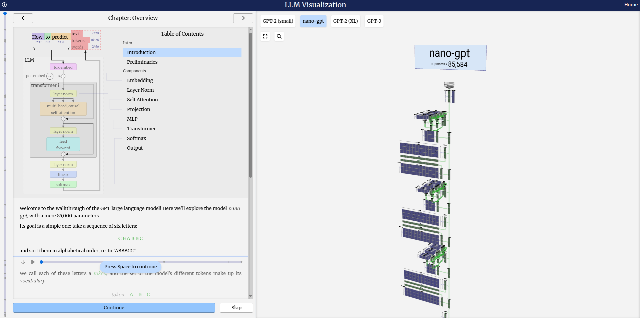Image resolution: width=640 pixels, height=318 pixels.
Task: Select GPT-3 model tab
Action: pos(374,21)
